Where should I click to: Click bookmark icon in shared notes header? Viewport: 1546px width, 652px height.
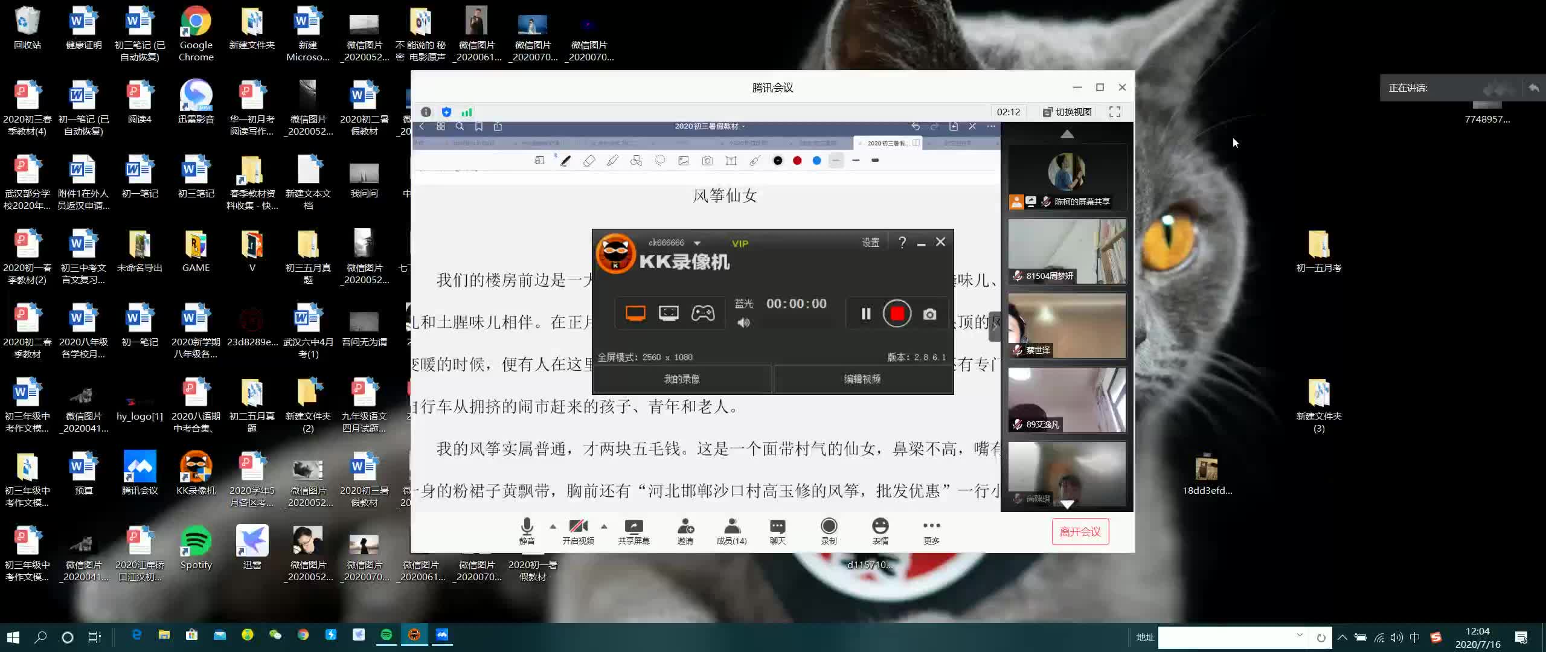(478, 126)
